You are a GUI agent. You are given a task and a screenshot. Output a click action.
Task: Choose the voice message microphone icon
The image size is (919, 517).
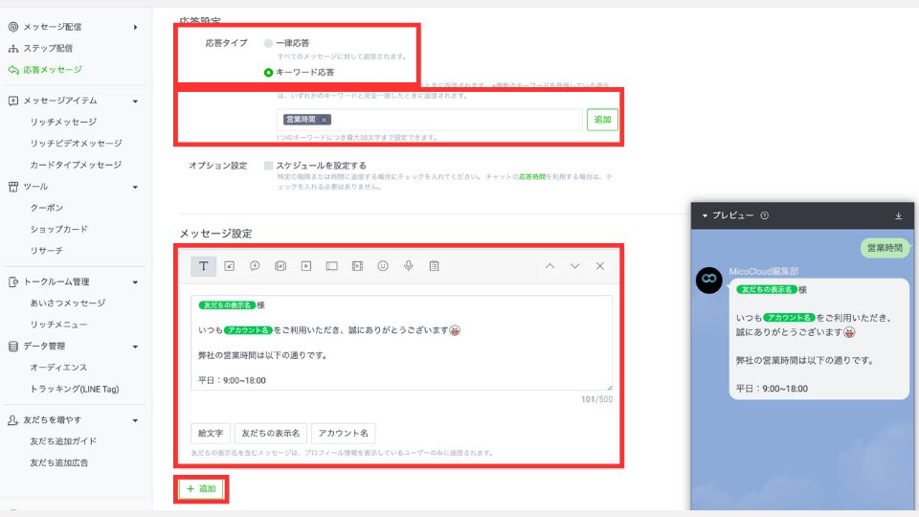tap(409, 266)
